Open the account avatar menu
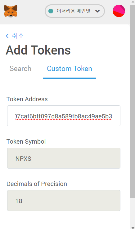The image size is (135, 229). [x=119, y=11]
